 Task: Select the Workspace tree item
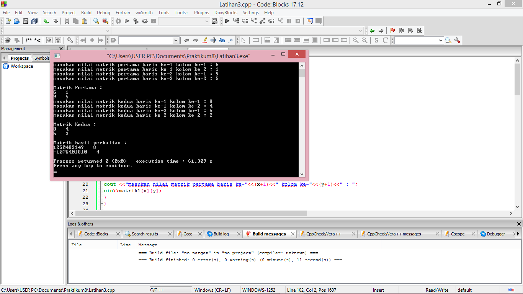[22, 66]
